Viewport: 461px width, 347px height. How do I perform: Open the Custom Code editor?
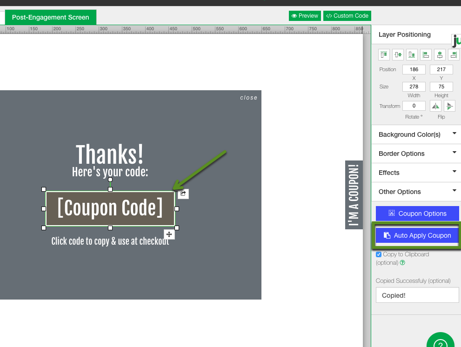[x=347, y=15]
